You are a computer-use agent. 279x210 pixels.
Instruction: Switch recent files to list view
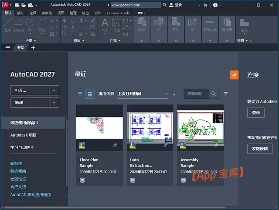point(80,93)
